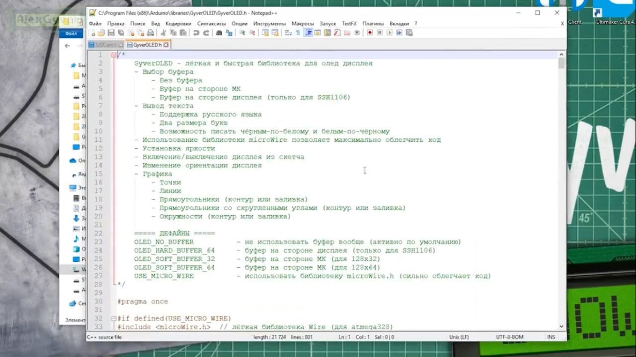Start macro recording with red record icon
636x357 pixels.
point(370,33)
